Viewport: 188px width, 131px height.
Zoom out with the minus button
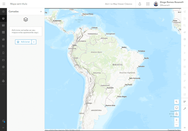click(x=176, y=125)
